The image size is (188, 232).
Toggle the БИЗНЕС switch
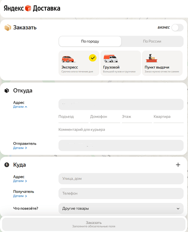(x=178, y=28)
